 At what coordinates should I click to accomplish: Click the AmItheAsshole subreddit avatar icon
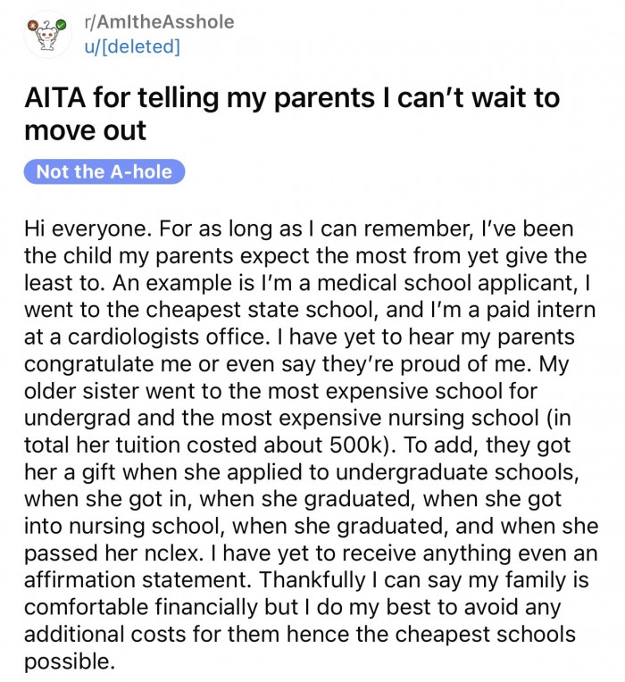[47, 34]
